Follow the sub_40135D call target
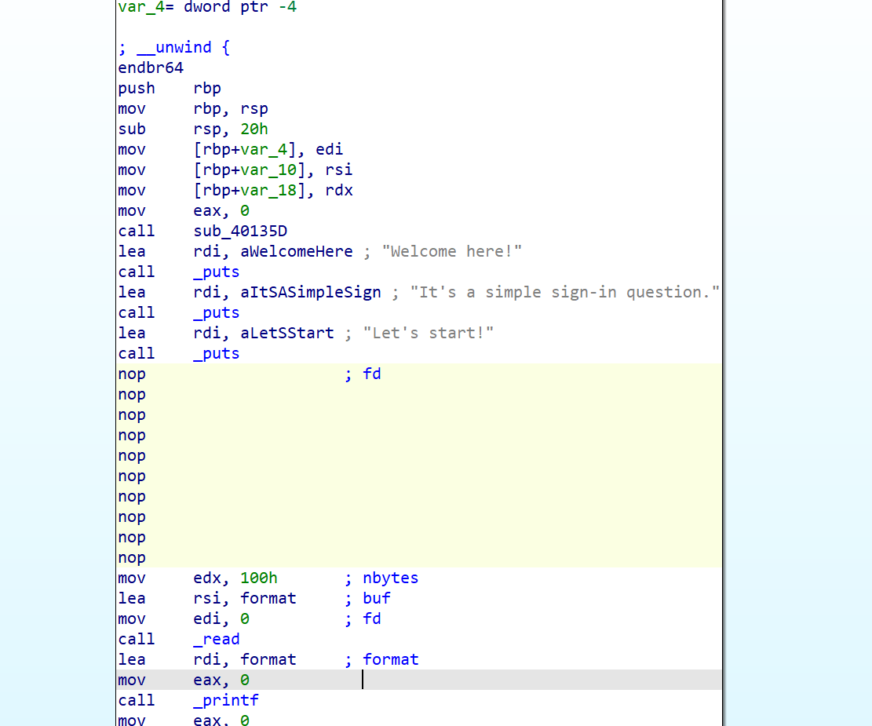Image resolution: width=872 pixels, height=726 pixels. 240,231
